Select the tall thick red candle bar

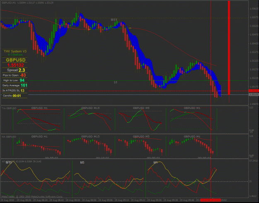pyautogui.click(x=229, y=48)
